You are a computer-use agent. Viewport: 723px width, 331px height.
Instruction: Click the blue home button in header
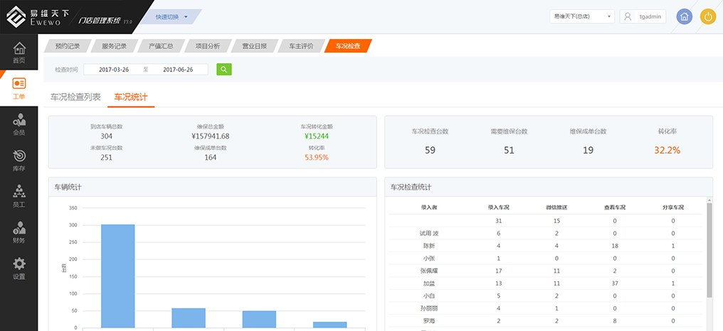tap(684, 16)
